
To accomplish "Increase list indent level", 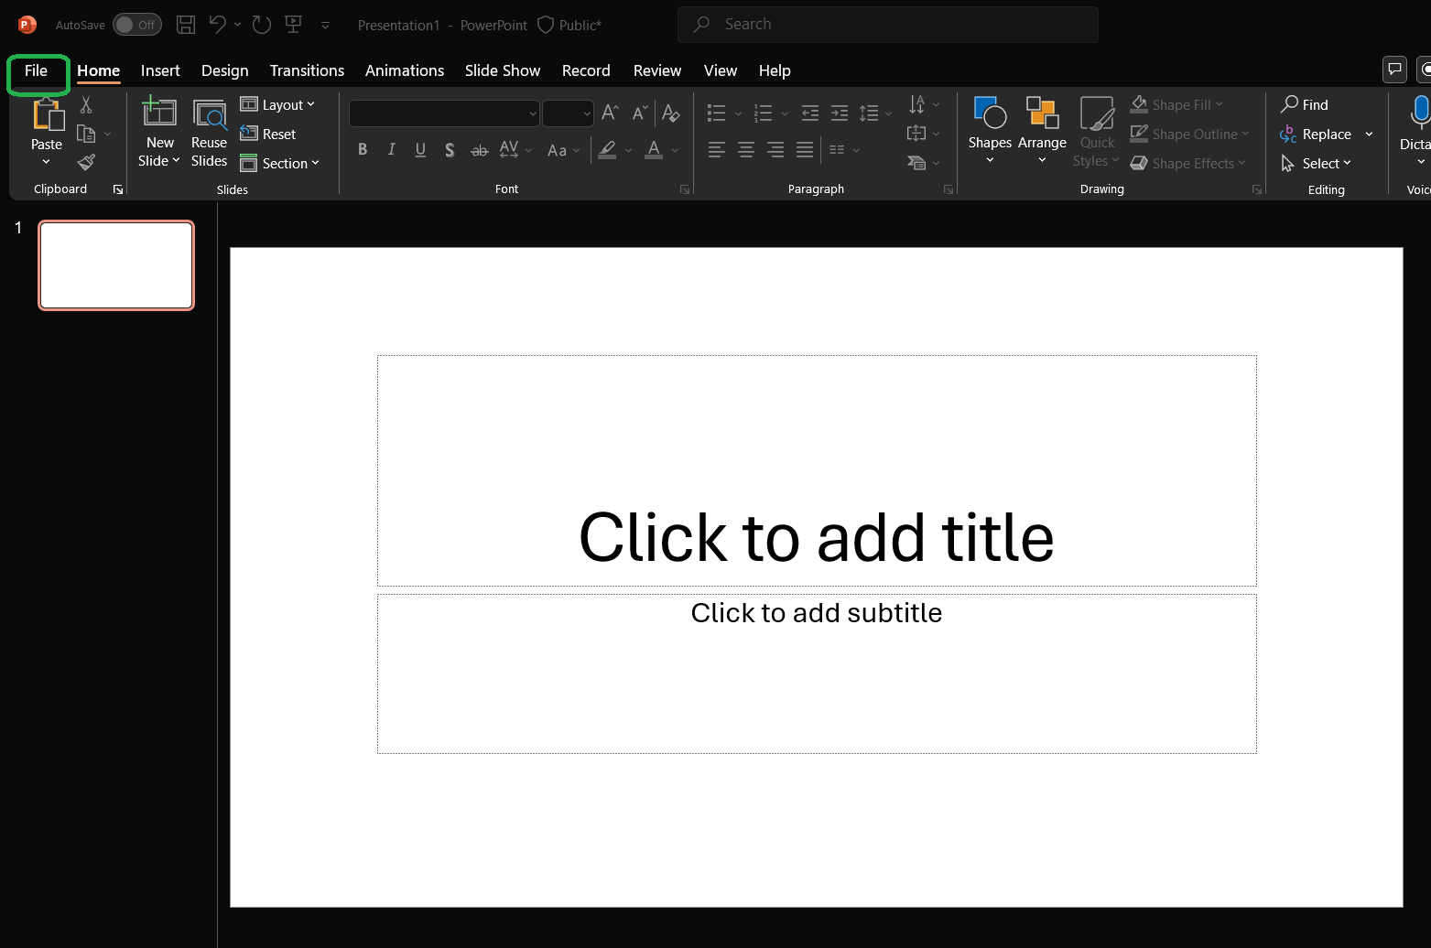I will [x=840, y=113].
